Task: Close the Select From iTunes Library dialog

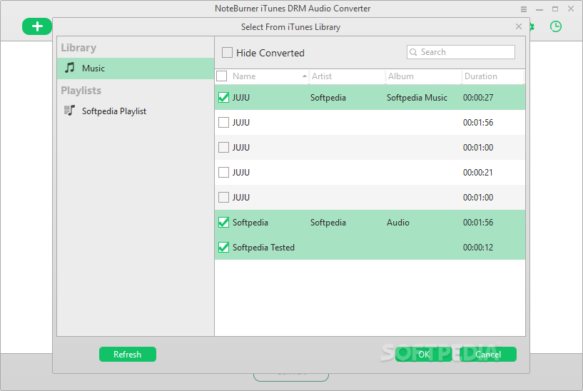Action: 519,26
